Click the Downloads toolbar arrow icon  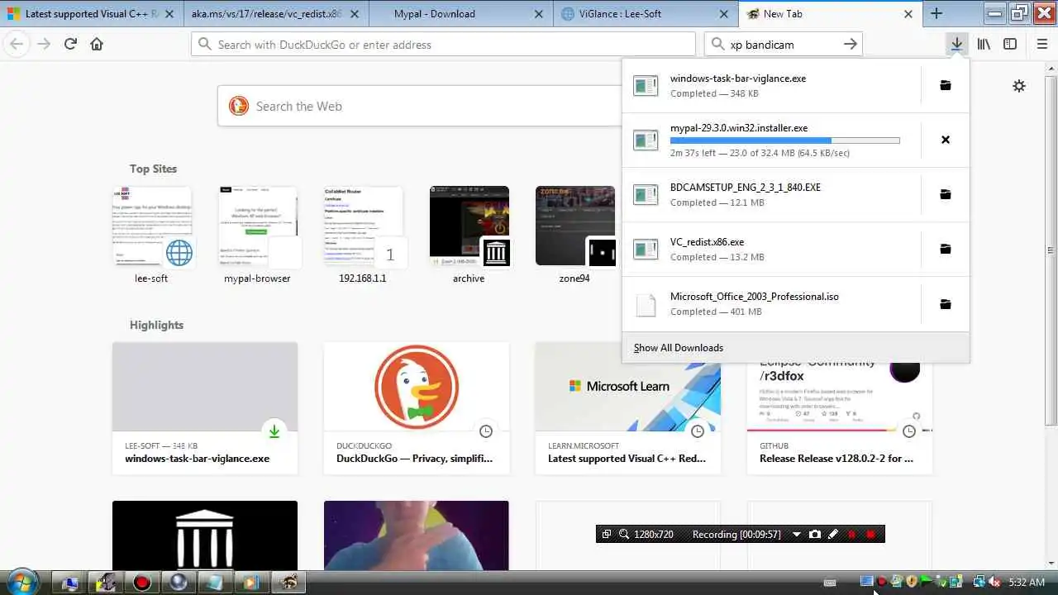coord(956,45)
